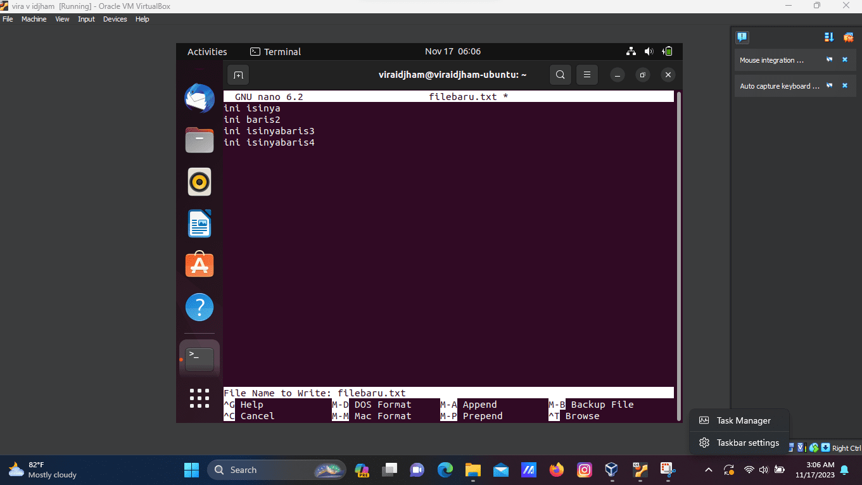Dismiss the Auto capture keyboard notification
The width and height of the screenshot is (862, 485).
(x=844, y=85)
